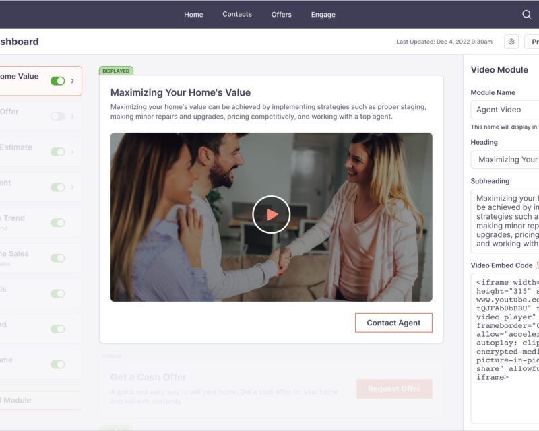Click the Request Offer button

coord(394,389)
